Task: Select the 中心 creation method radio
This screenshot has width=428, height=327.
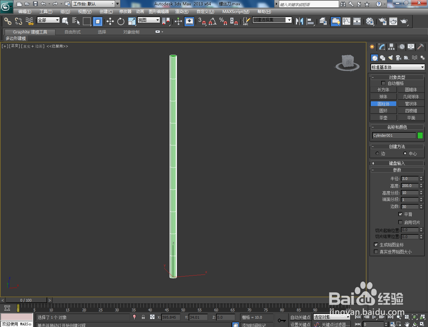Action: coord(405,153)
